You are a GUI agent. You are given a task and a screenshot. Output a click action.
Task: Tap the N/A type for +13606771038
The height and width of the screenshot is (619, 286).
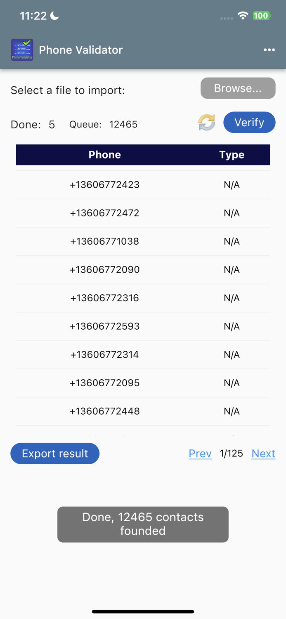pos(232,241)
